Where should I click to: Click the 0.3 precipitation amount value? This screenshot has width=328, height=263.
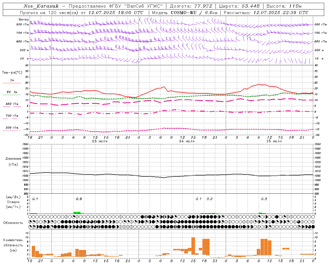click(264, 199)
